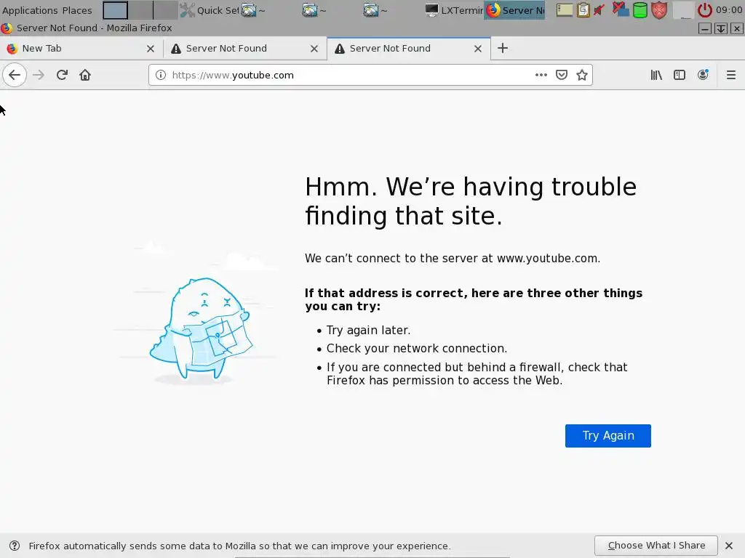Screen dimensions: 745x558
Task: Open page actions three-dot menu
Action: pyautogui.click(x=541, y=75)
